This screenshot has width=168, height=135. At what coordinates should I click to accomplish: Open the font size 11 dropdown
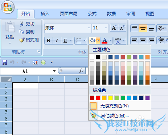point(106,28)
